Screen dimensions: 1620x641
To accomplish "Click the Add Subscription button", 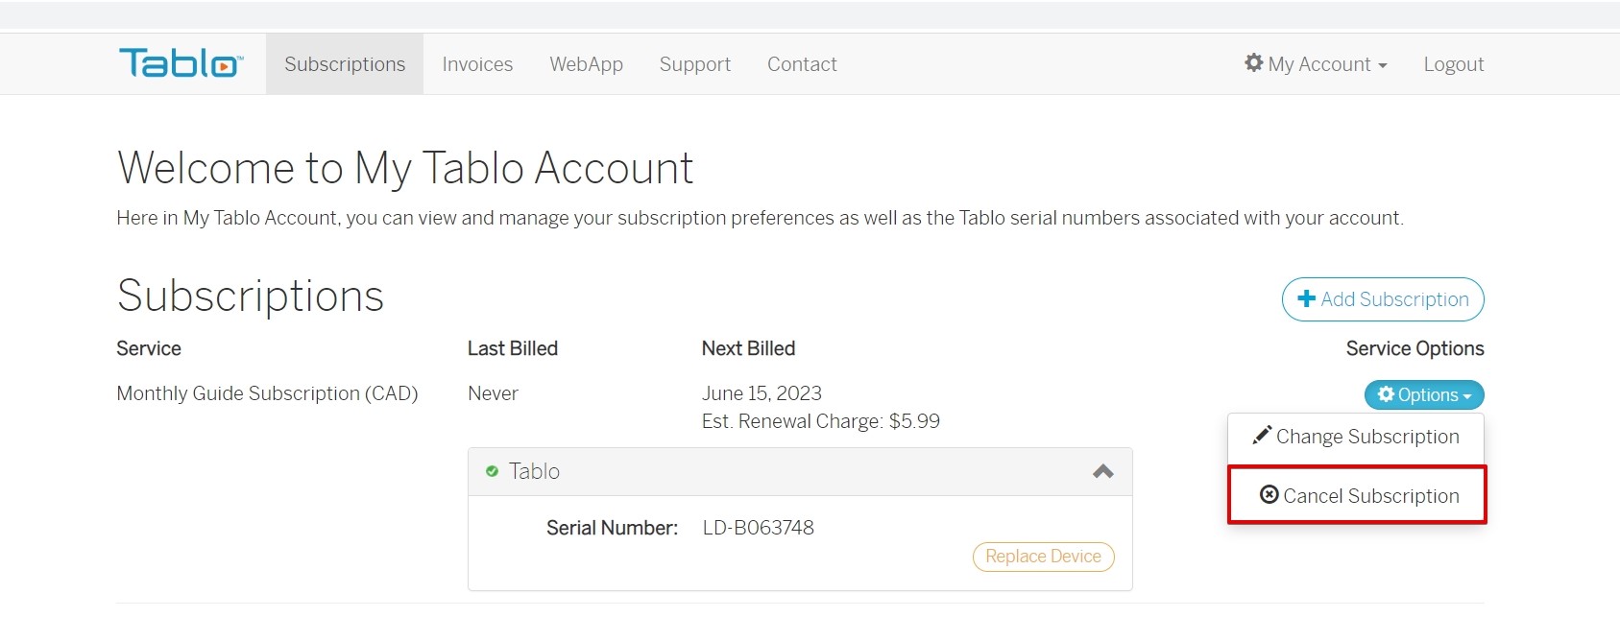I will point(1383,299).
